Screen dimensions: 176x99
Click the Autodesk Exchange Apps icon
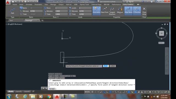(x=143, y=2)
